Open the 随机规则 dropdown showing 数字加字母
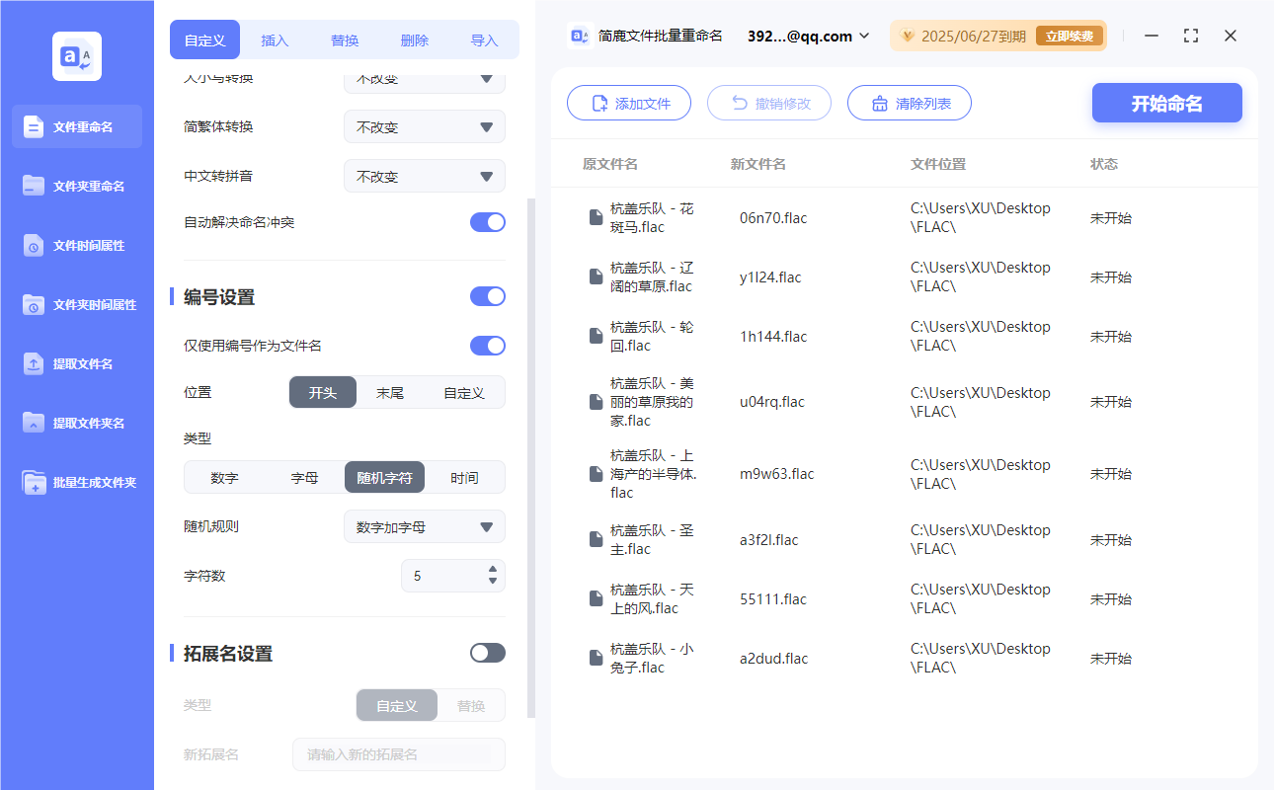Image resolution: width=1274 pixels, height=790 pixels. pos(424,526)
